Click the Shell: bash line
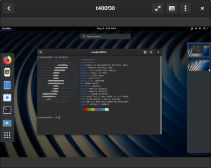 [x=91, y=78]
